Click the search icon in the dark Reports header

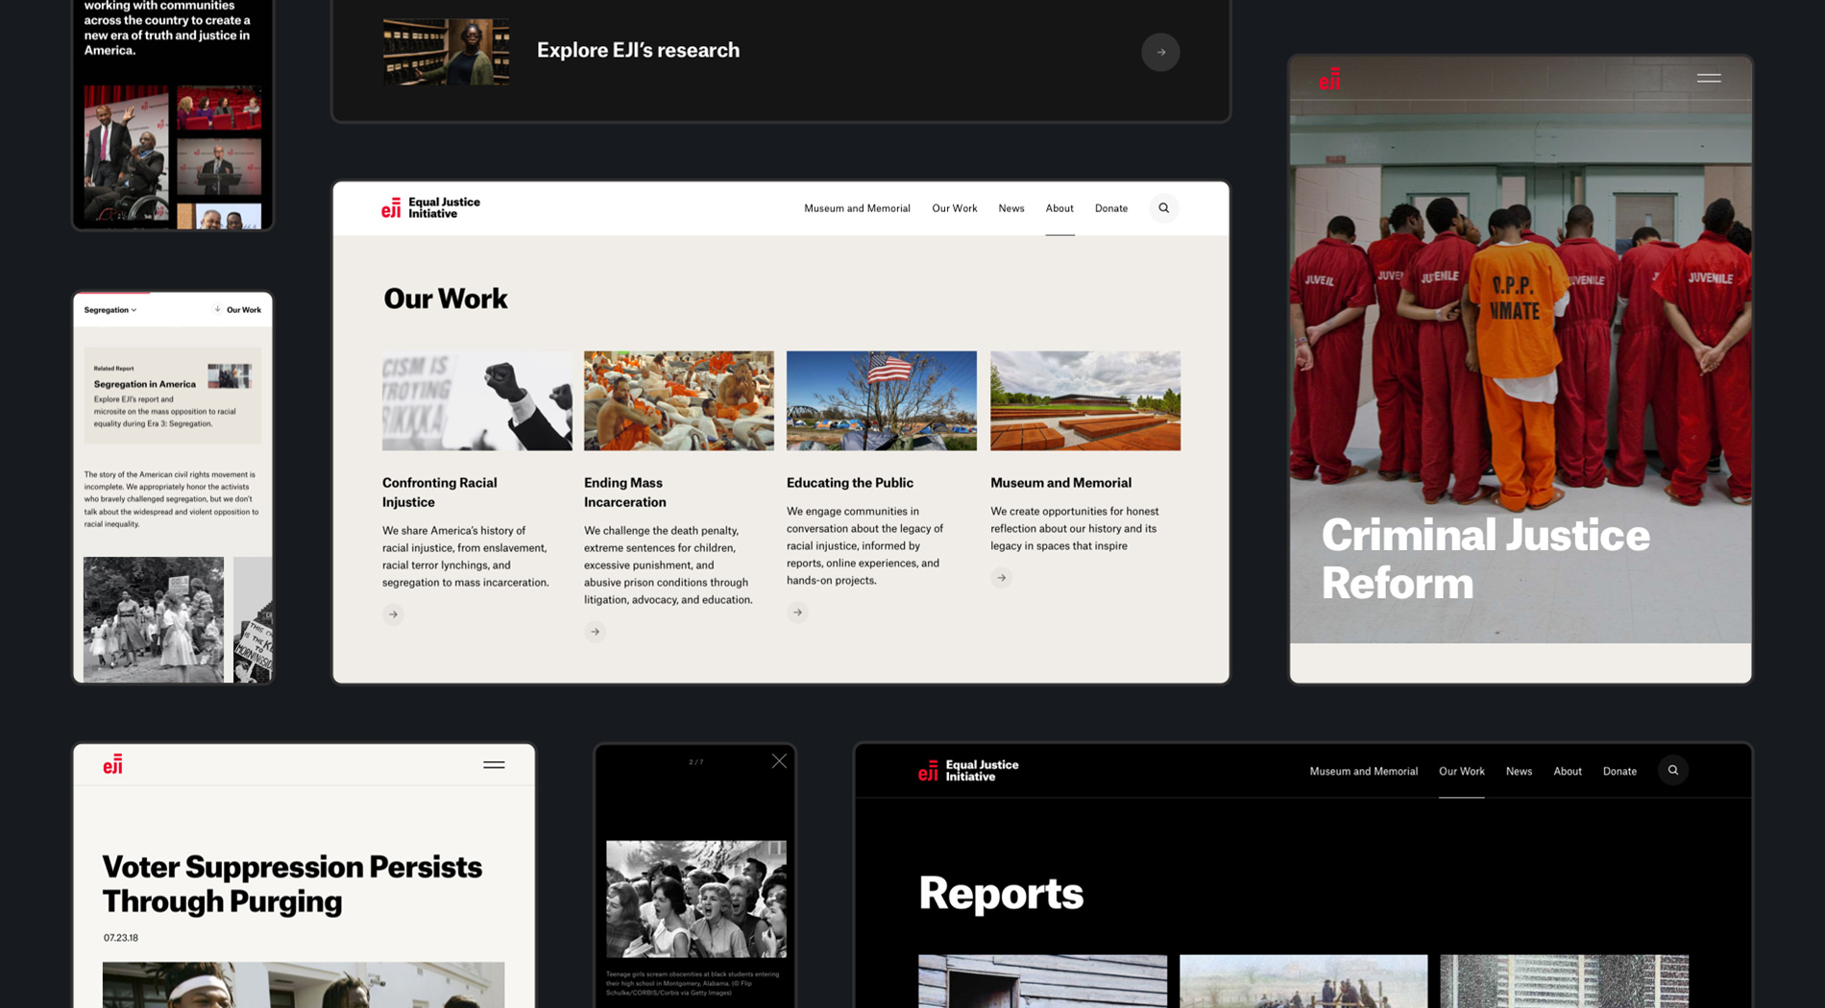tap(1672, 771)
